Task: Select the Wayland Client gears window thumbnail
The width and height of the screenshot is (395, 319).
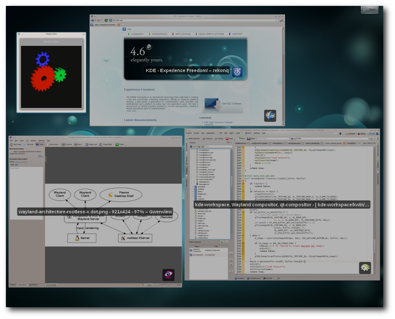Action: click(x=51, y=72)
